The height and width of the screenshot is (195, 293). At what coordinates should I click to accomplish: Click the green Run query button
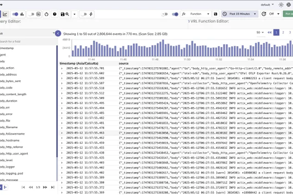click(x=288, y=14)
